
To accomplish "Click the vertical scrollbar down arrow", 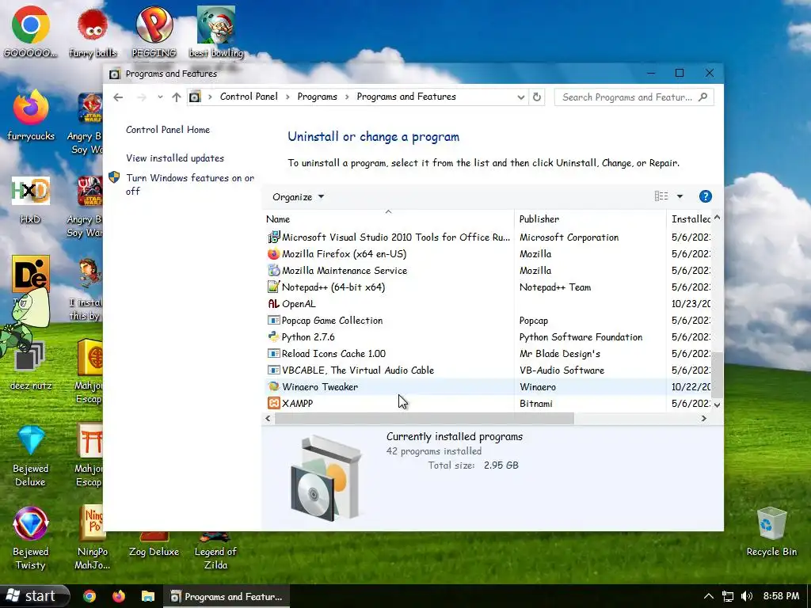I will pos(717,405).
